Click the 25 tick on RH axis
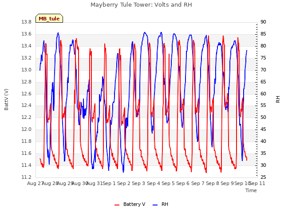Image resolution: width=284 pixels, height=213 pixels. pos(263,177)
